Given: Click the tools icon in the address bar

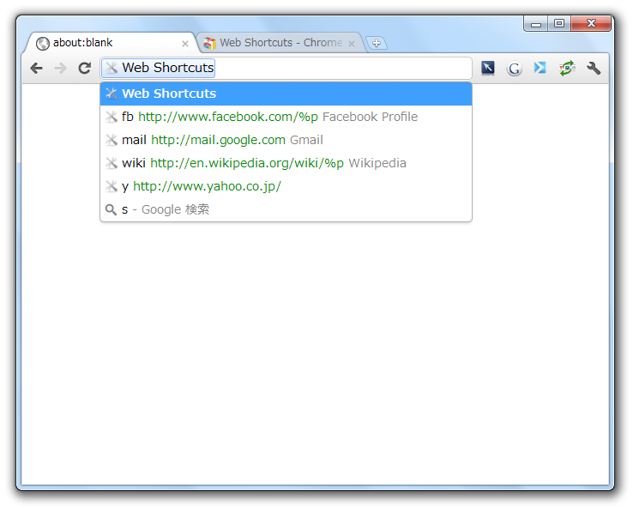Looking at the screenshot, I should 112,68.
